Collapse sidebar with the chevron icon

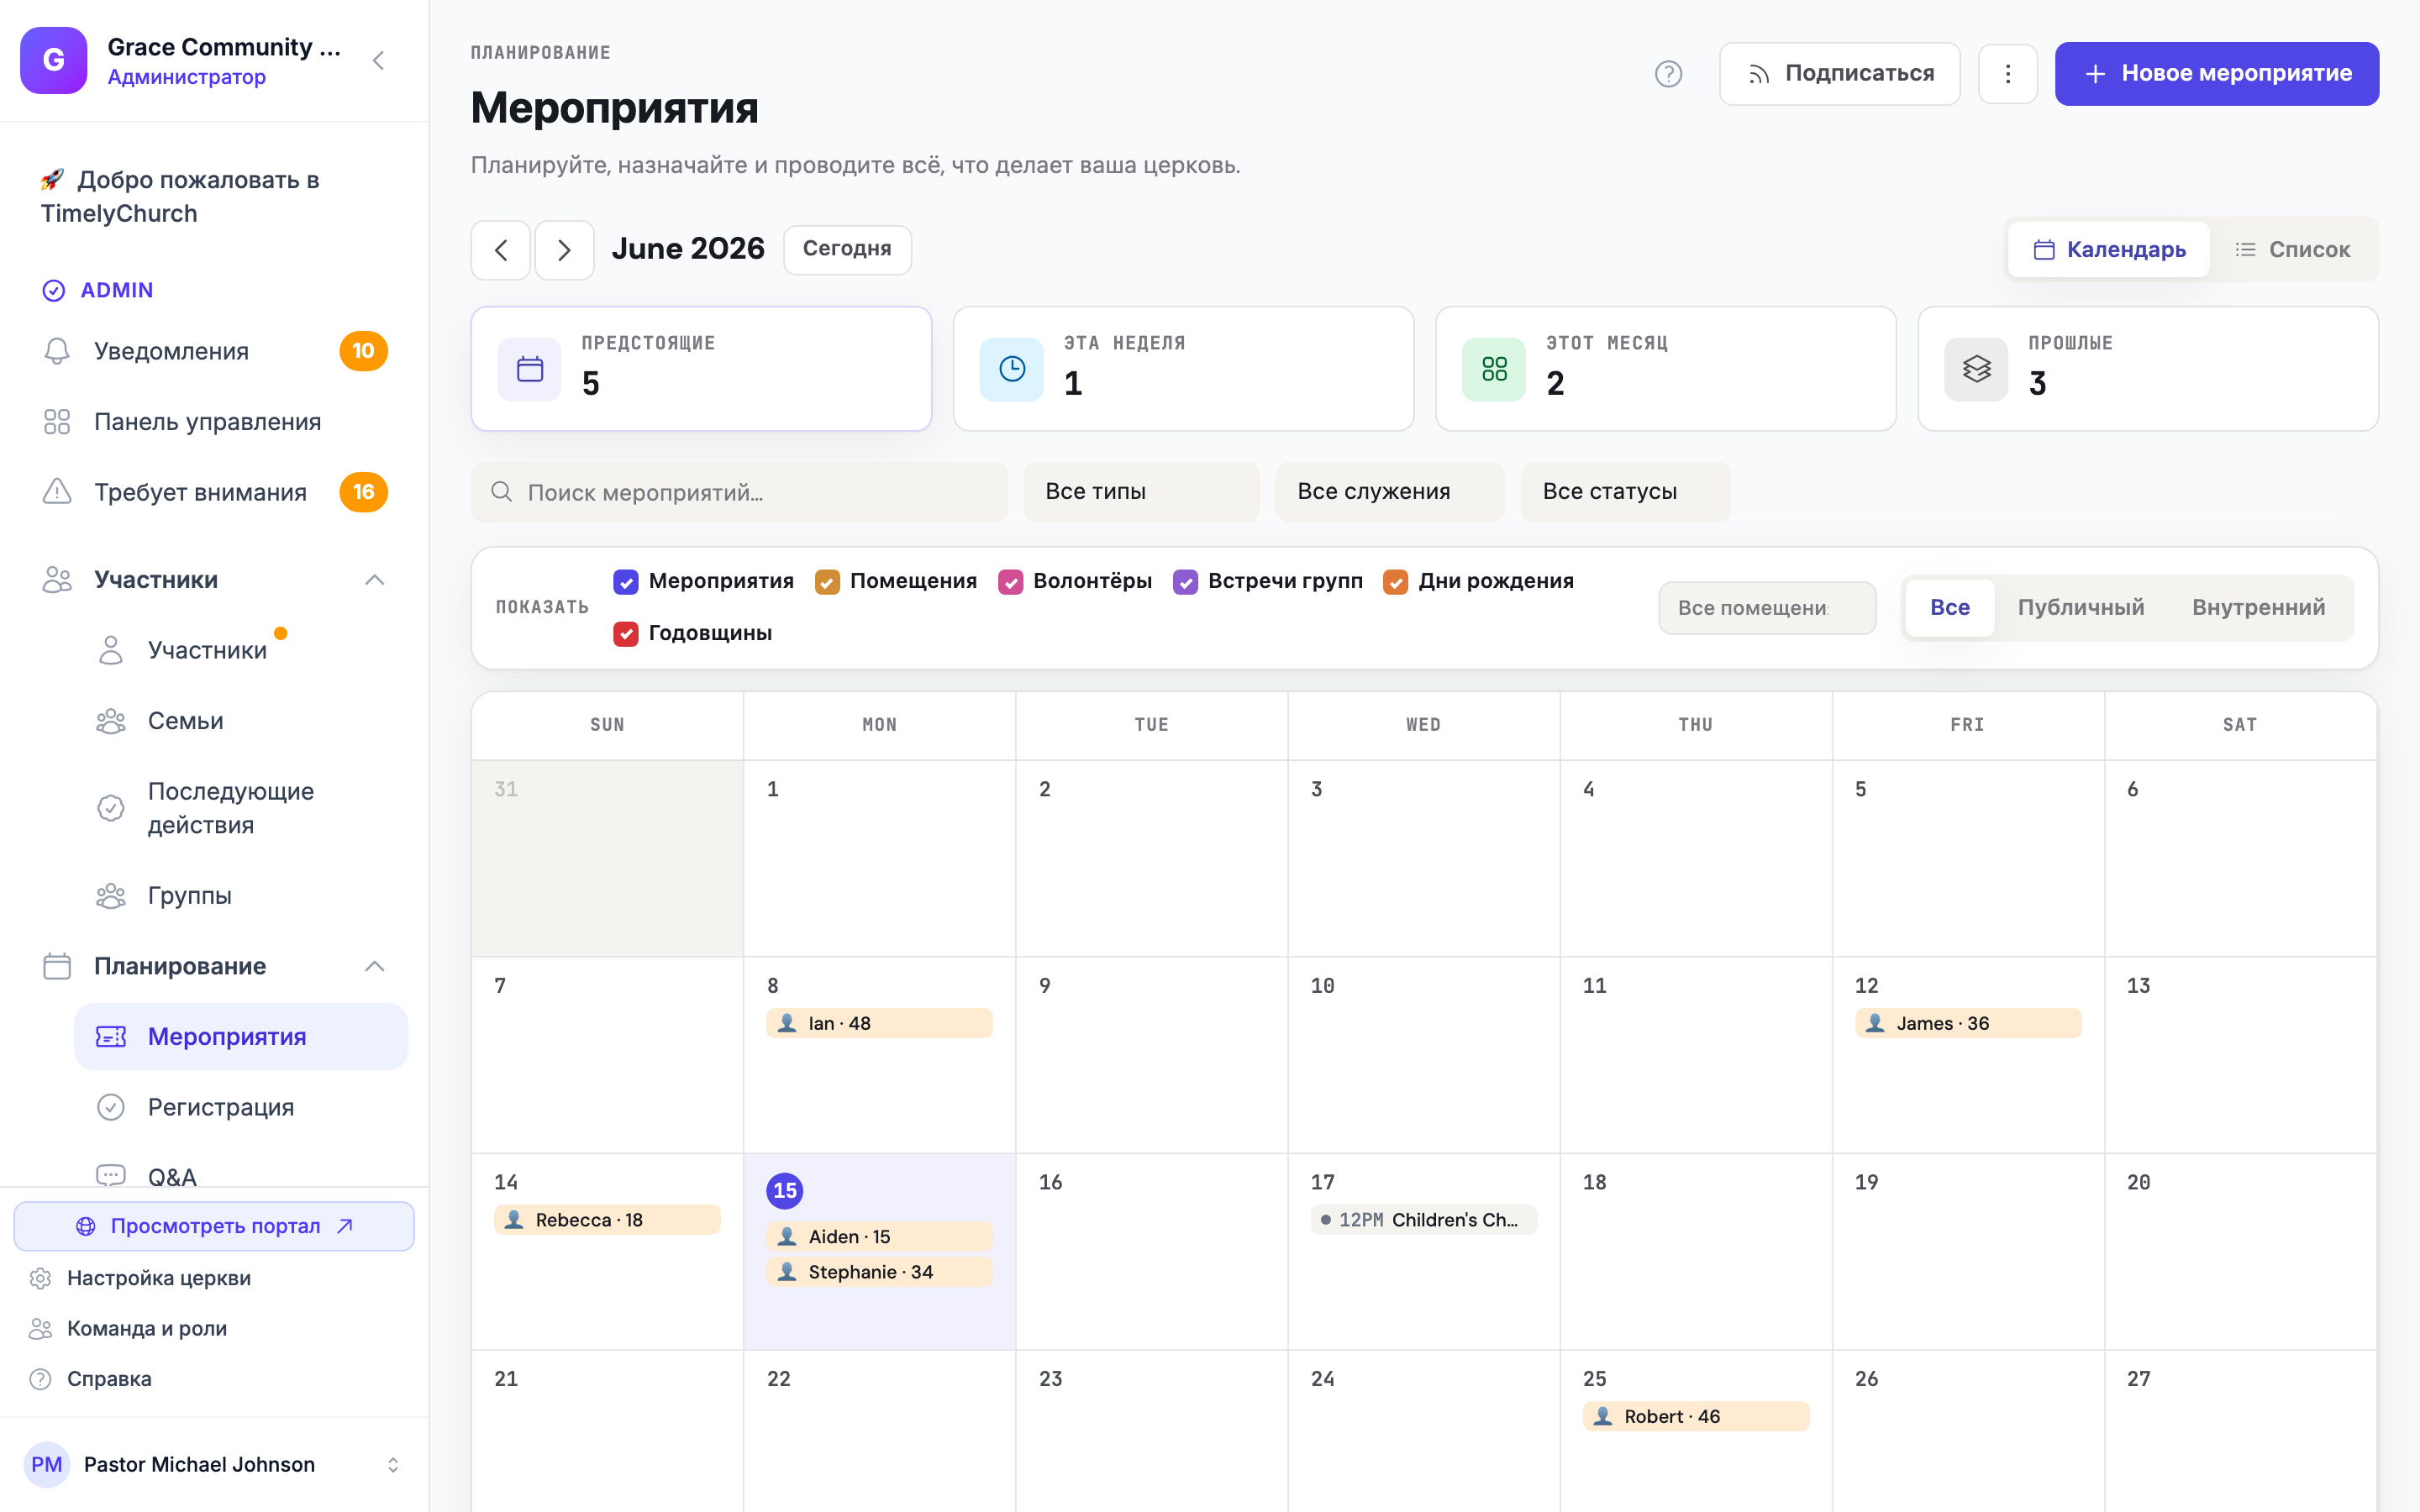coord(379,61)
